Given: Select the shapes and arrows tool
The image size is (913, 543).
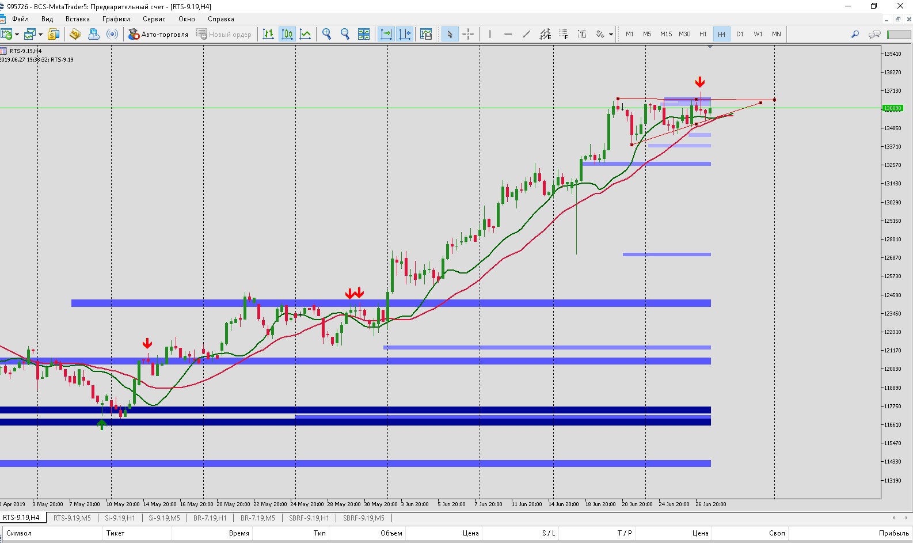Looking at the screenshot, I should tap(600, 35).
